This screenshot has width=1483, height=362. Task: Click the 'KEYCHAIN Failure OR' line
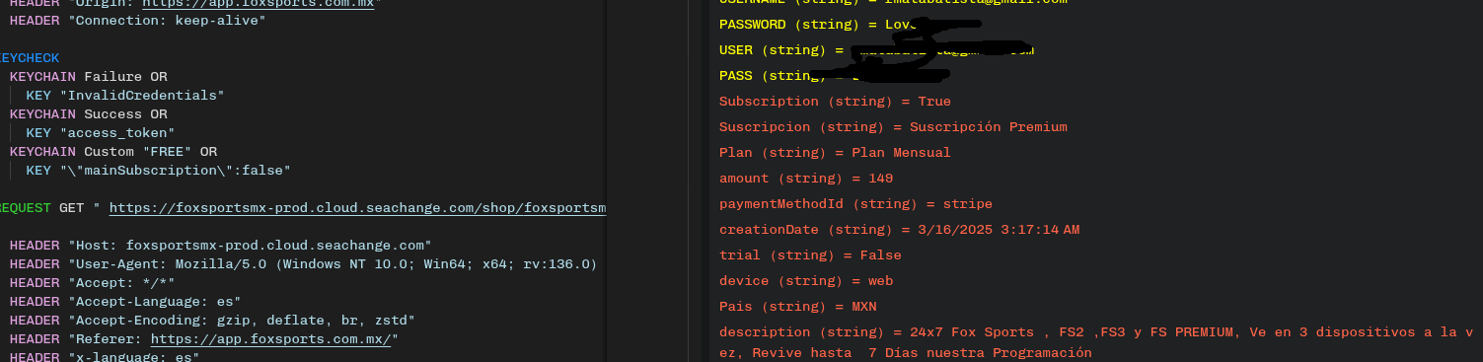88,77
